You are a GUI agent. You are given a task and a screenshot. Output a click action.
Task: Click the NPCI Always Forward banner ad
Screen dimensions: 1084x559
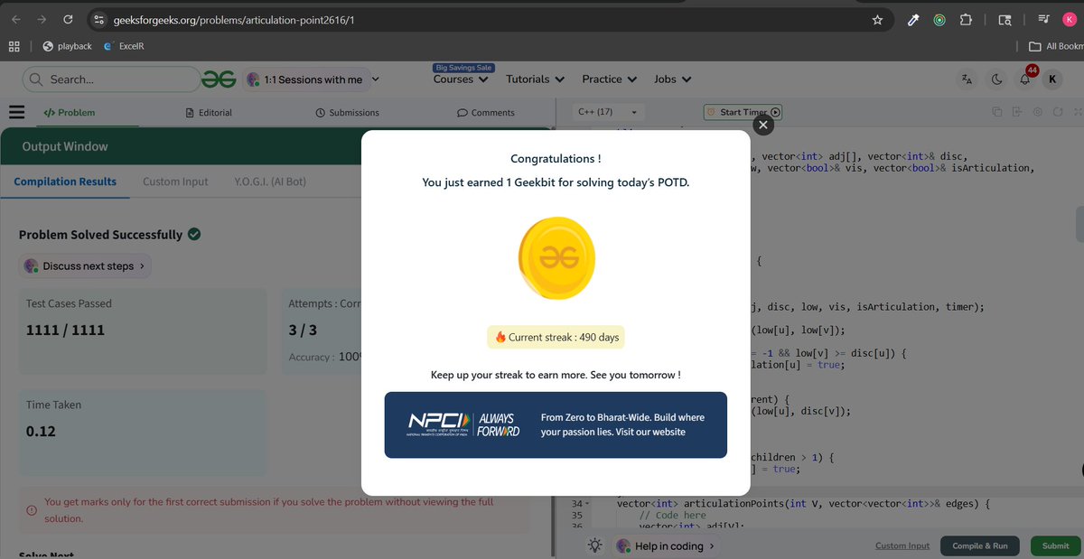tap(556, 424)
